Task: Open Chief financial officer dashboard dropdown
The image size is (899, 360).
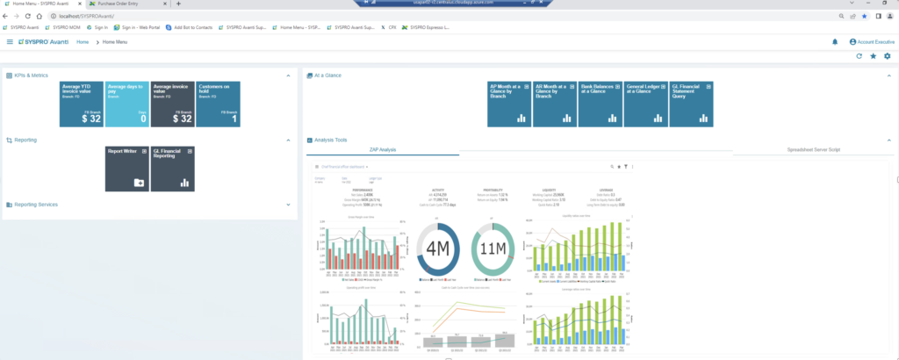Action: click(344, 167)
